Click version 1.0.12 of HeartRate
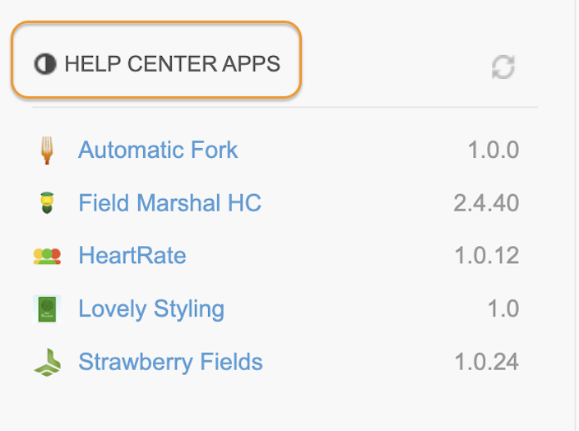Image resolution: width=579 pixels, height=431 pixels. point(487,256)
